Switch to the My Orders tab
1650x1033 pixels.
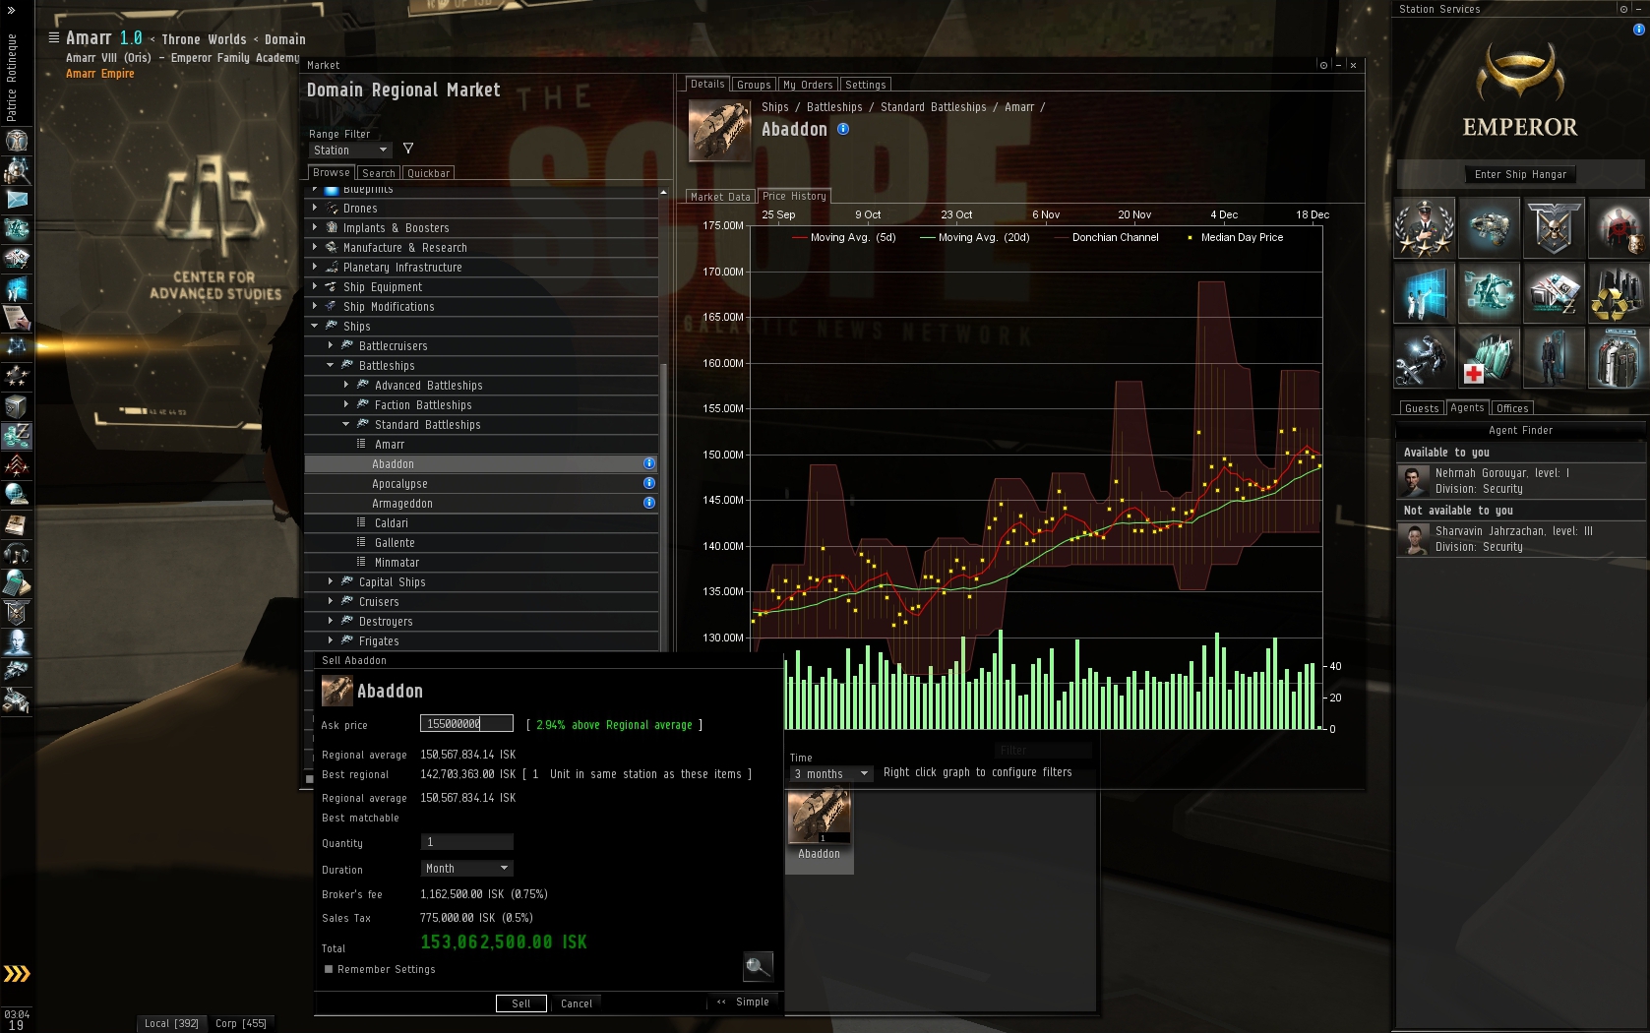pyautogui.click(x=808, y=85)
